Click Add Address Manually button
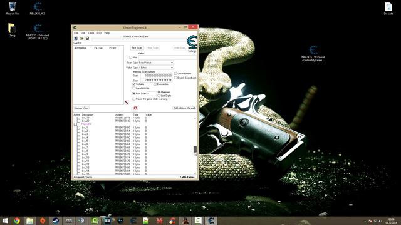 coord(184,108)
